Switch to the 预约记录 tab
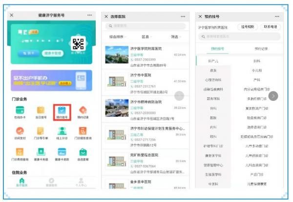Screen dimensions: 293x202 pyautogui.click(x=261, y=49)
